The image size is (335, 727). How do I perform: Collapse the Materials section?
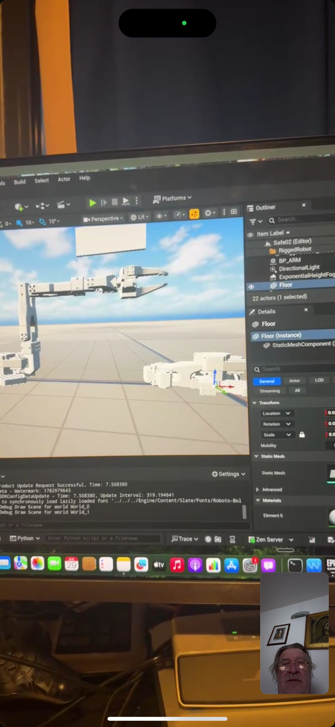tap(258, 500)
